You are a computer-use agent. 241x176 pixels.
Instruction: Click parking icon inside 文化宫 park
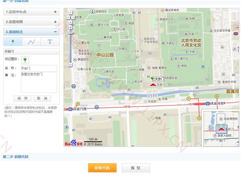click(203, 67)
